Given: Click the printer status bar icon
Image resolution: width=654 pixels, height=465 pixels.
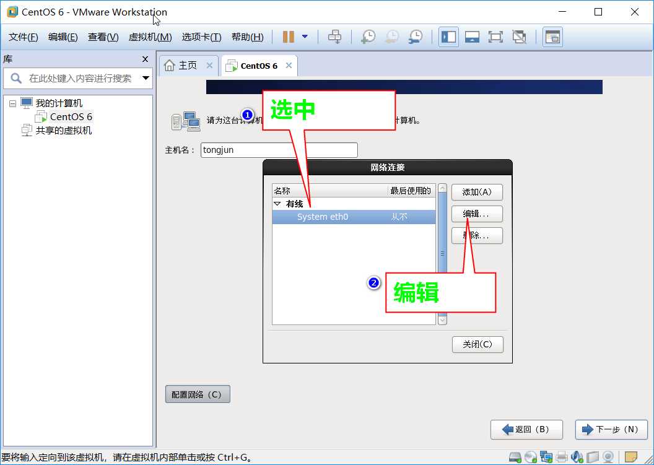Looking at the screenshot, I should click(x=562, y=457).
